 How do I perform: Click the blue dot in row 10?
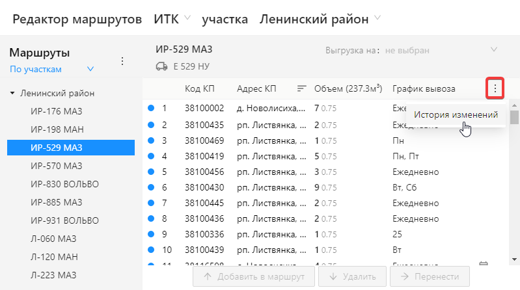(x=151, y=250)
